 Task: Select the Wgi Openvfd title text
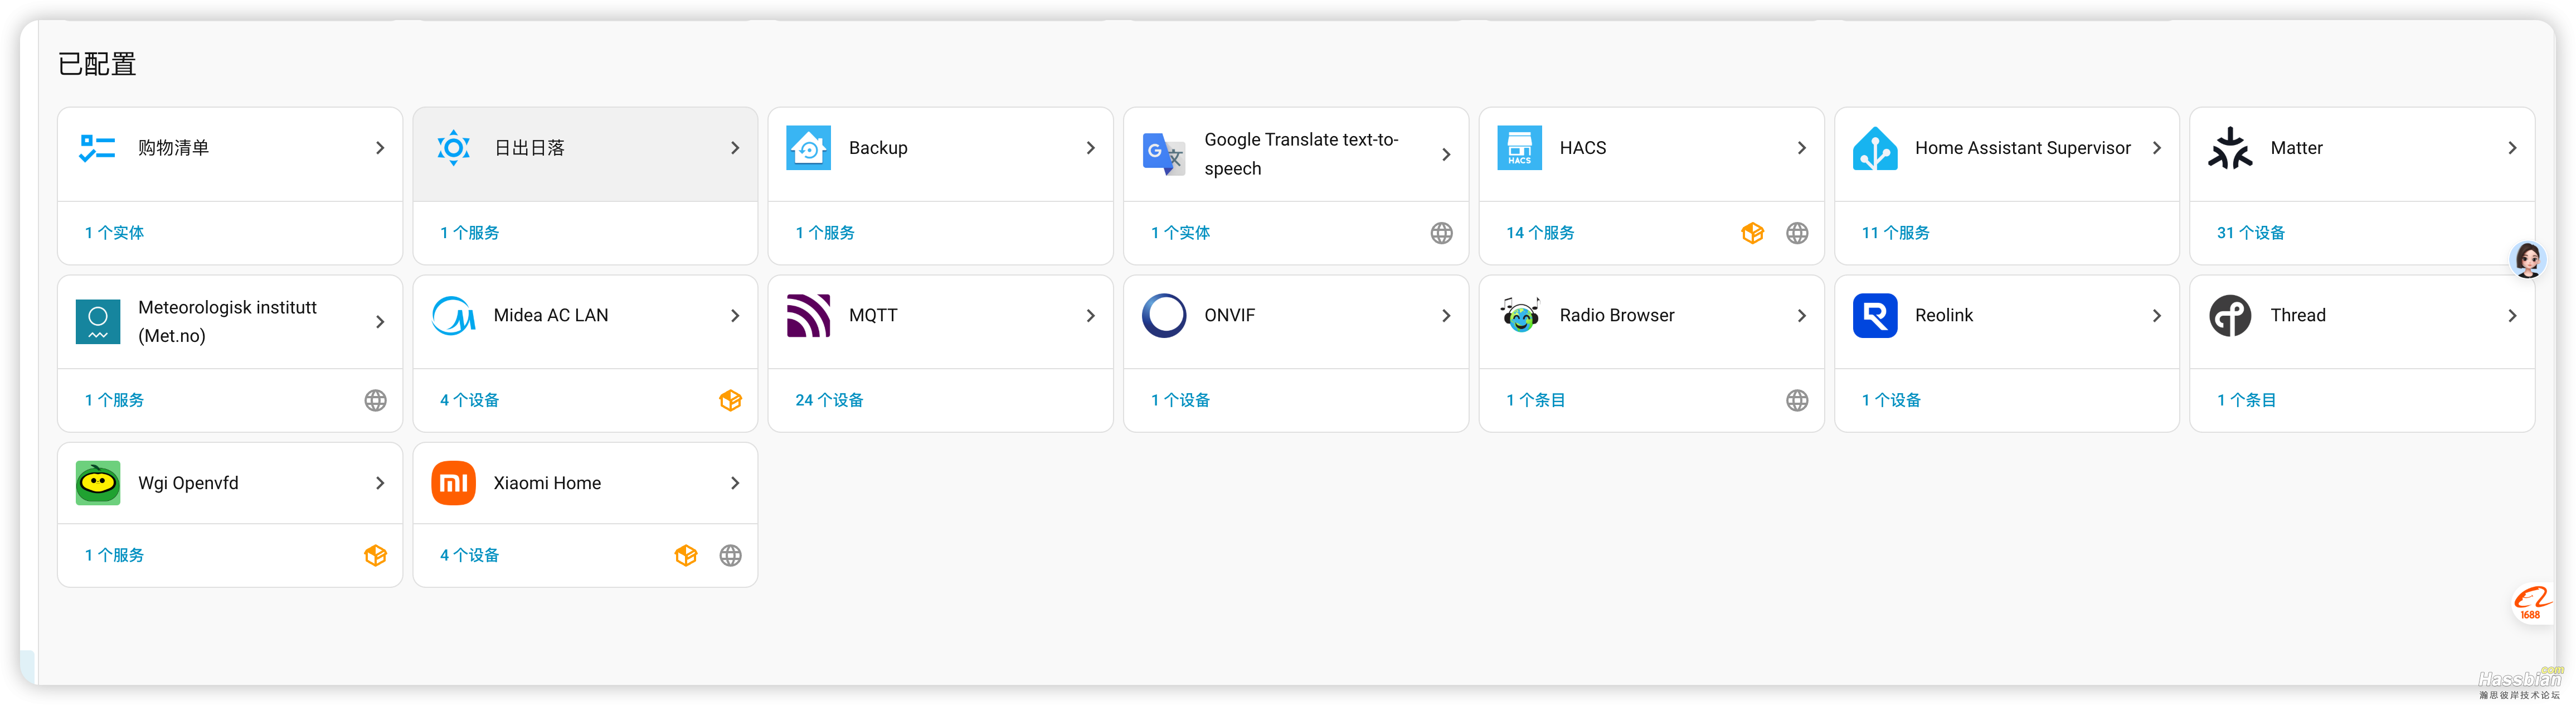(188, 482)
